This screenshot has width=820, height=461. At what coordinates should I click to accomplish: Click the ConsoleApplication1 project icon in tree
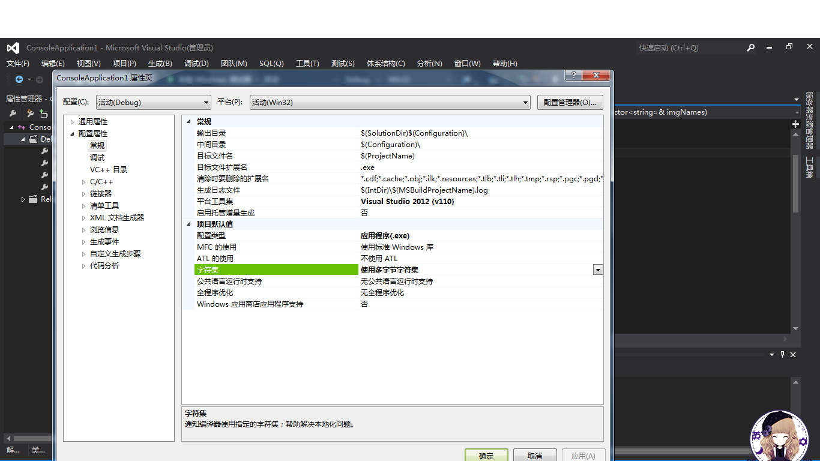tap(22, 127)
